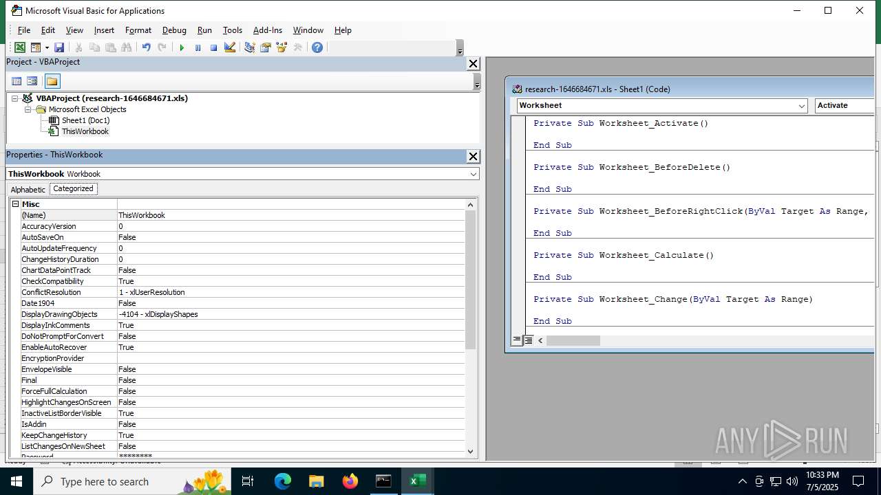
Task: Open Firefox from taskbar
Action: [350, 481]
